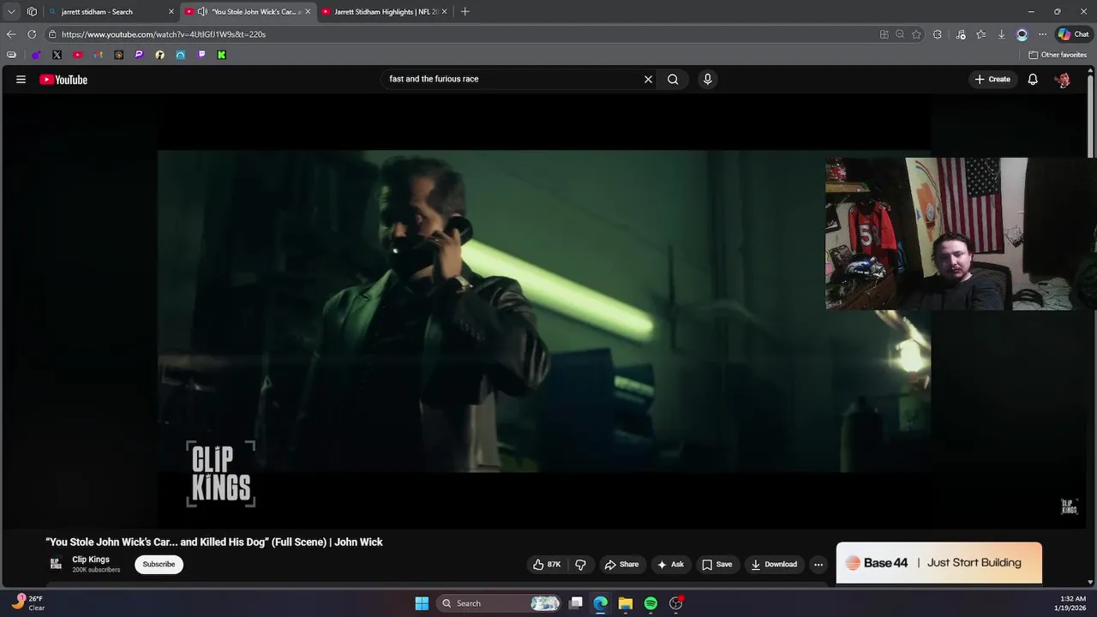Screen dimensions: 1097x617
Task: Open File Explorer from the taskbar
Action: point(626,603)
